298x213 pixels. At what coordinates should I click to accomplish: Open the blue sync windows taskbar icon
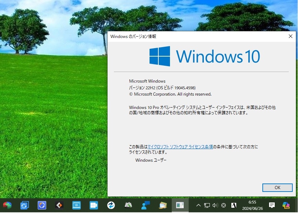[25, 205]
